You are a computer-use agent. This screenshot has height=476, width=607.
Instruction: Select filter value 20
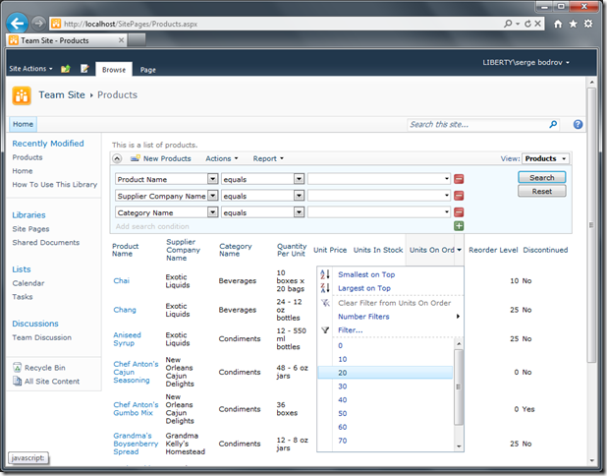coord(385,373)
